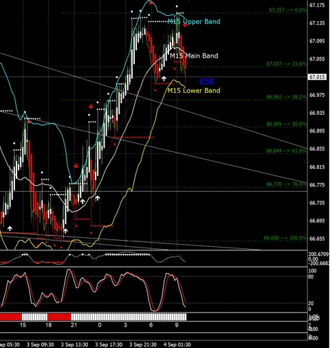The width and height of the screenshot is (330, 348).
Task: Click the 66.815 price axis value
Action: [317, 166]
